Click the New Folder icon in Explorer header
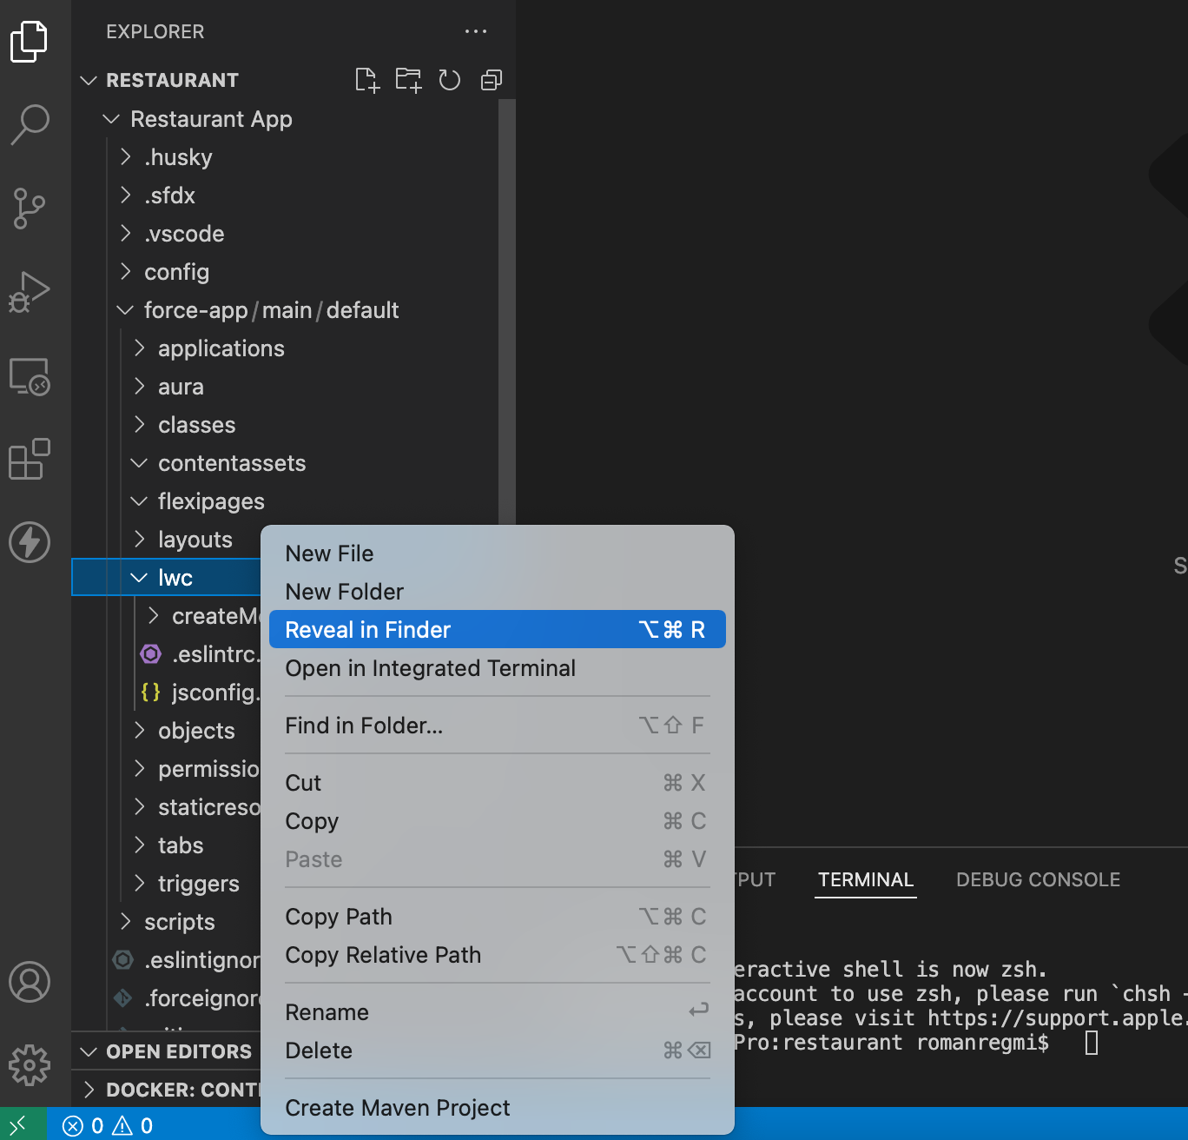1188x1140 pixels. point(408,80)
